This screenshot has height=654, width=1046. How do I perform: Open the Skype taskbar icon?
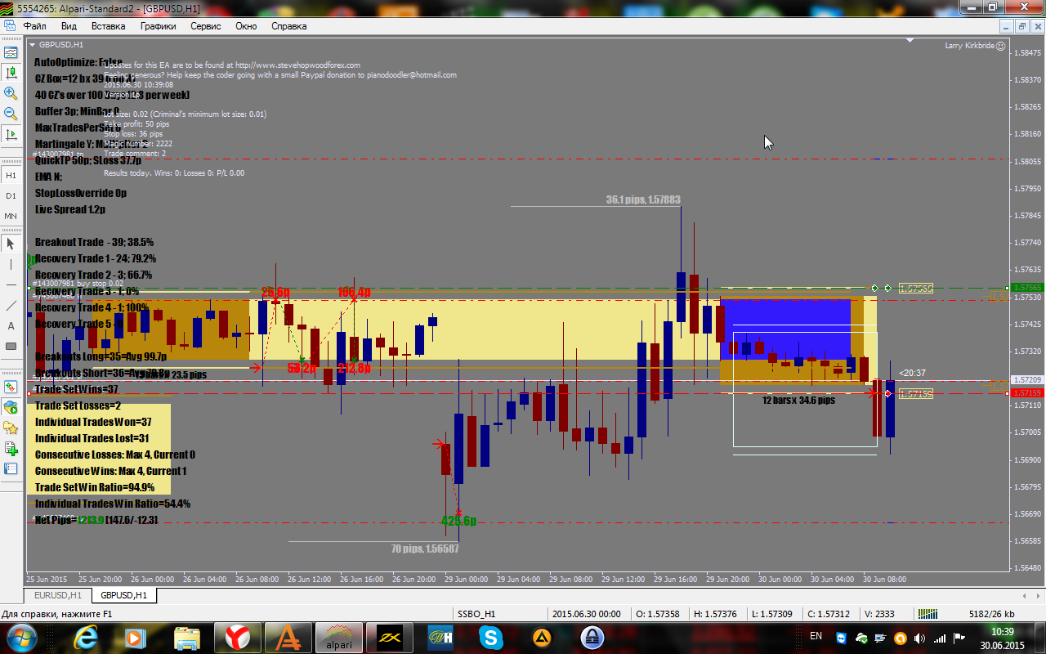pos(490,636)
